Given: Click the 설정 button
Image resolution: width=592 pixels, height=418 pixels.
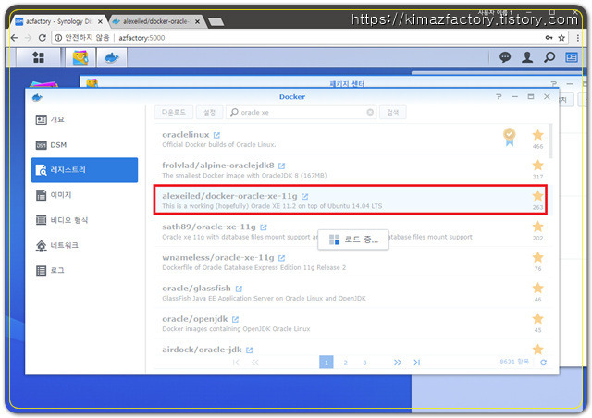Looking at the screenshot, I should [210, 112].
